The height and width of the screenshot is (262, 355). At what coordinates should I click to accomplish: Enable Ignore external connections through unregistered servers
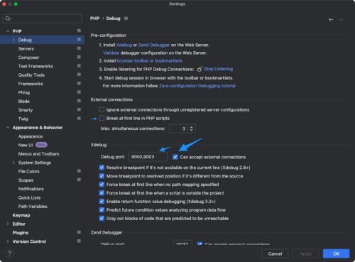click(102, 109)
